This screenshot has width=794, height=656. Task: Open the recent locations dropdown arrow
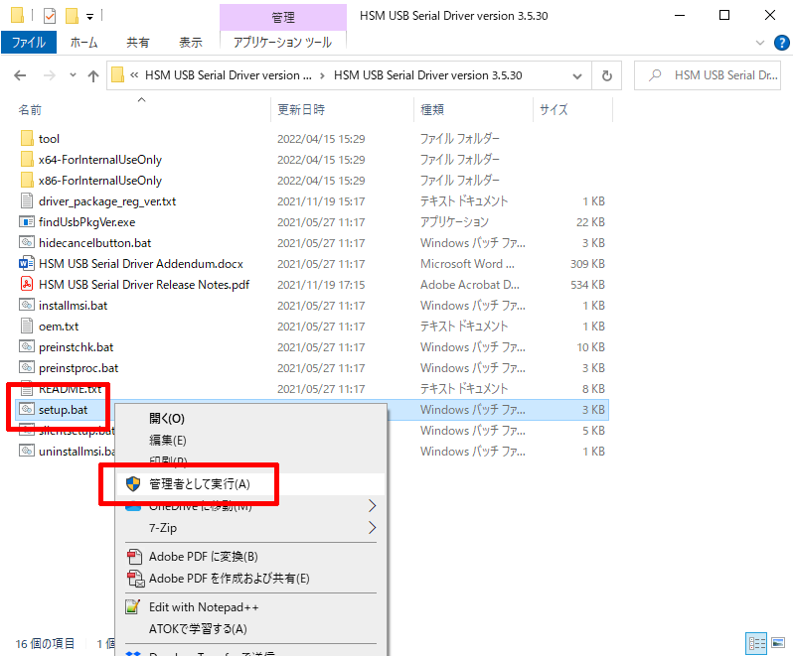point(73,75)
